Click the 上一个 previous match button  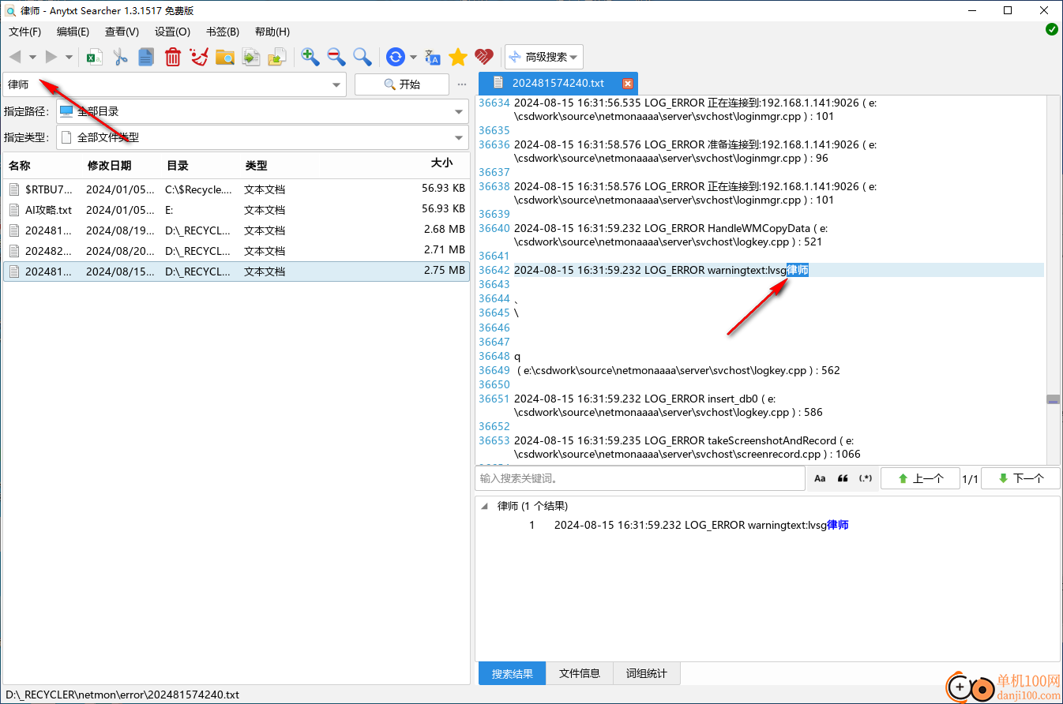(919, 478)
